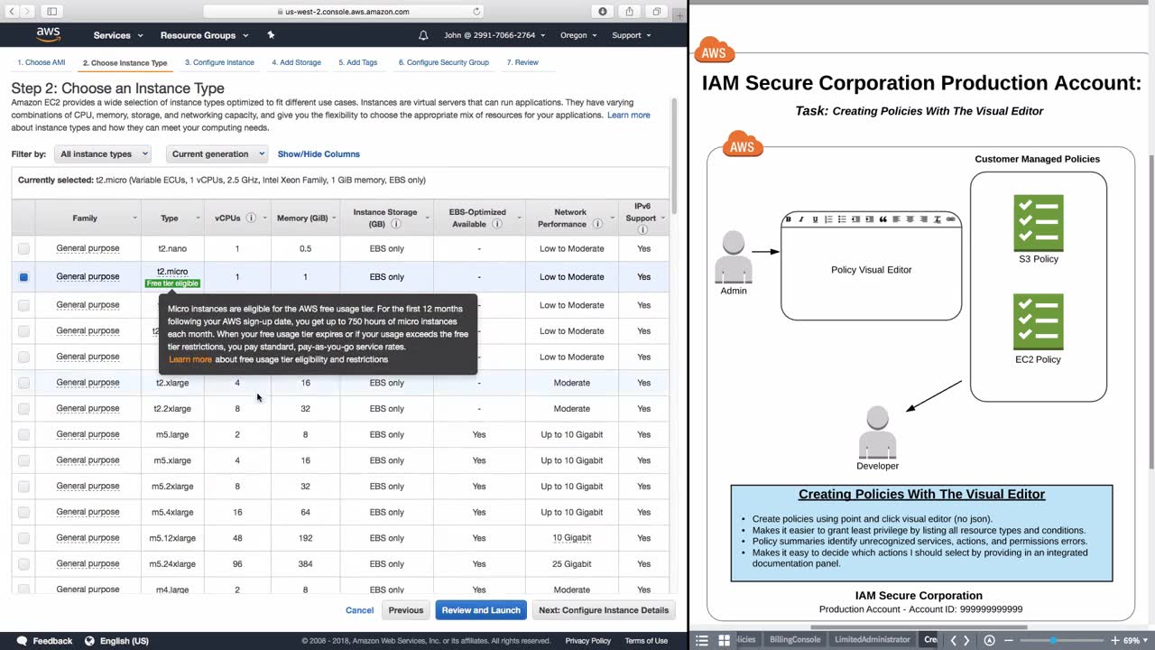This screenshot has height=650, width=1155.
Task: Go to step 6. Configure Security Group
Action: coord(442,62)
